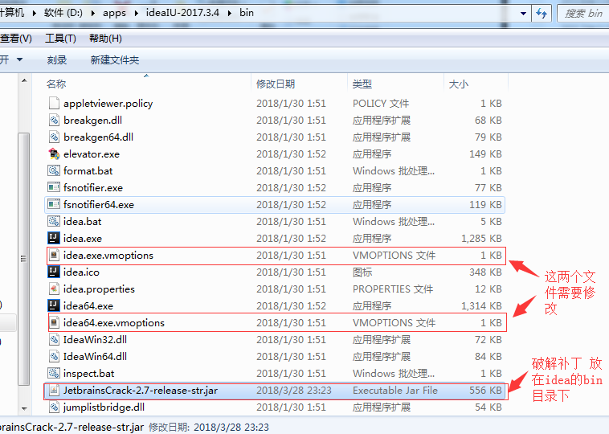Viewport: 609px width, 434px height.
Task: Click the 搜索 bin search box
Action: click(x=583, y=14)
